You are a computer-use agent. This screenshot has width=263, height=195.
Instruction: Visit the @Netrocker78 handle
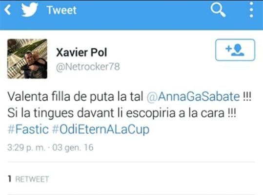[x=88, y=67]
